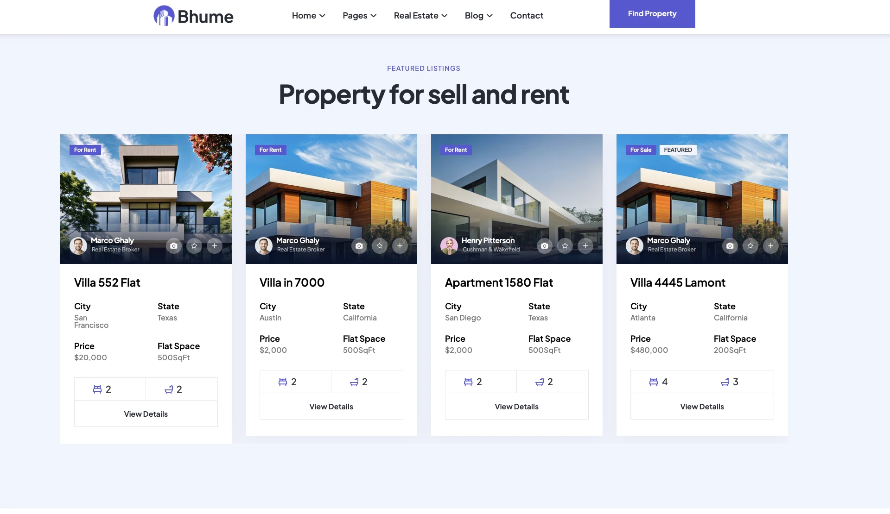Go to the Contact page
The height and width of the screenshot is (514, 890).
(527, 16)
